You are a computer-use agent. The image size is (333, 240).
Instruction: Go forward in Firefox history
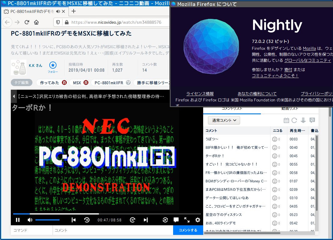click(x=17, y=22)
